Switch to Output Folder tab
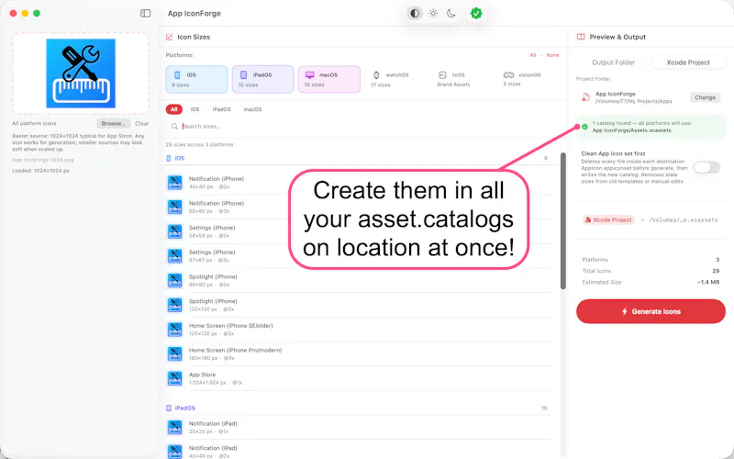The width and height of the screenshot is (734, 459). click(x=613, y=62)
